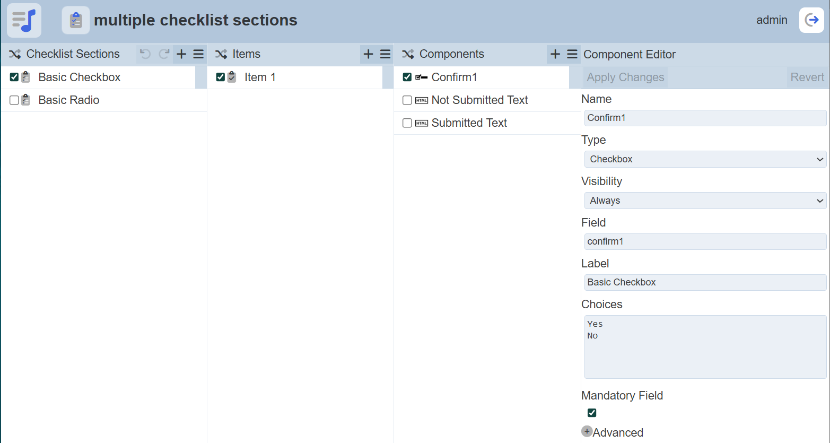Screen dimensions: 830x443
Task: Open the Components hamburger menu
Action: tap(572, 54)
